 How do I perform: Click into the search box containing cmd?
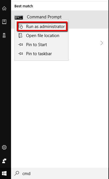click(60, 173)
